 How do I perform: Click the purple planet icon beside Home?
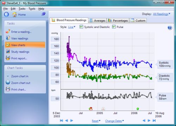click(x=43, y=14)
